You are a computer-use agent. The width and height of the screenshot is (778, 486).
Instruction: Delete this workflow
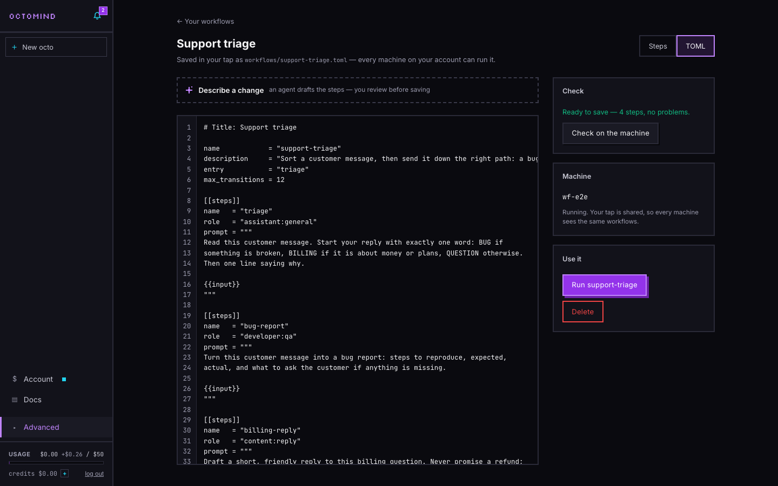tap(582, 312)
